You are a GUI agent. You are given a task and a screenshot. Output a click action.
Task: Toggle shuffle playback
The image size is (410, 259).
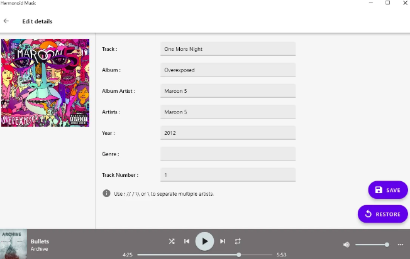click(x=172, y=241)
